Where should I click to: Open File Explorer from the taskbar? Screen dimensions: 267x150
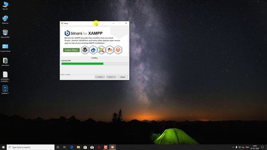(x=78, y=147)
